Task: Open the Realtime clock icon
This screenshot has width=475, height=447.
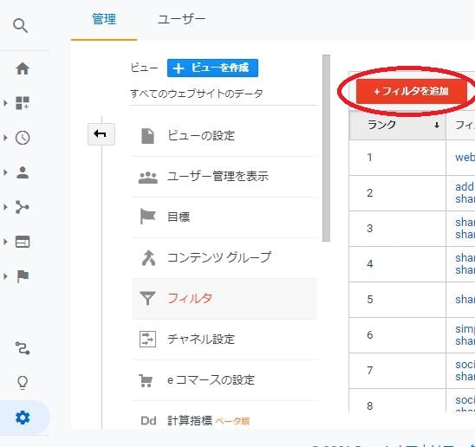Action: click(x=23, y=138)
